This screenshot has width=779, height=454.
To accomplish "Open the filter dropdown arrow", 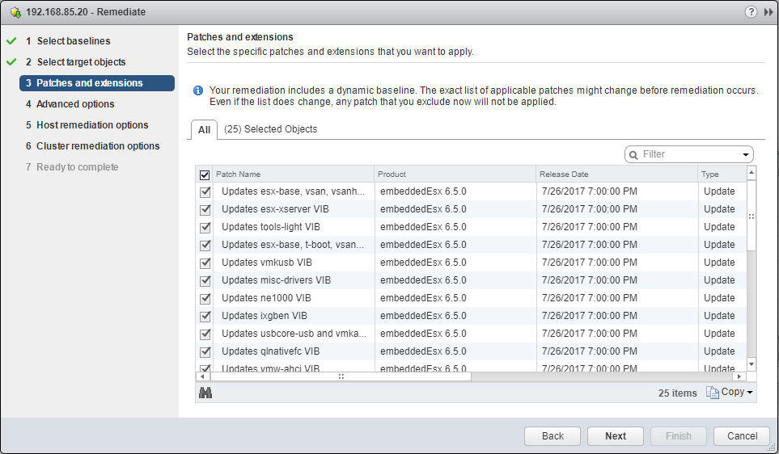I will click(745, 155).
